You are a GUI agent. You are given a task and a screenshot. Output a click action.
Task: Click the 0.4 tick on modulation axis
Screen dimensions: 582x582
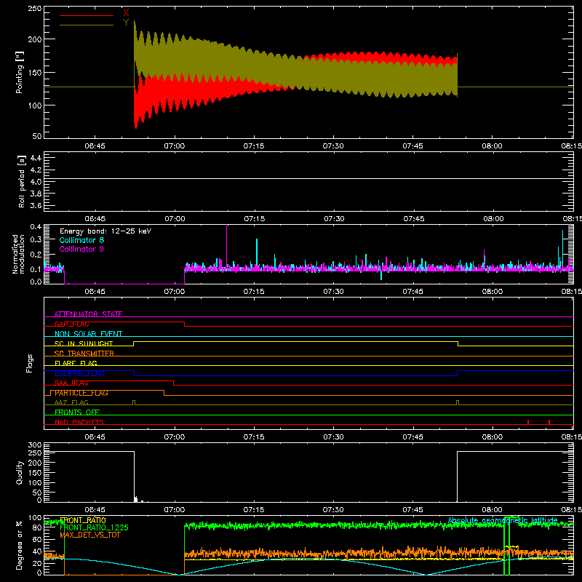(x=36, y=226)
